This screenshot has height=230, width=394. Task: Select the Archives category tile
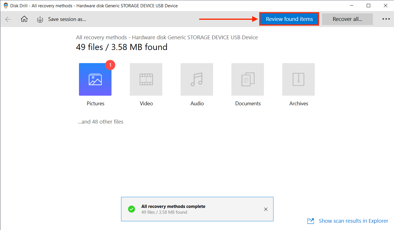[298, 79]
